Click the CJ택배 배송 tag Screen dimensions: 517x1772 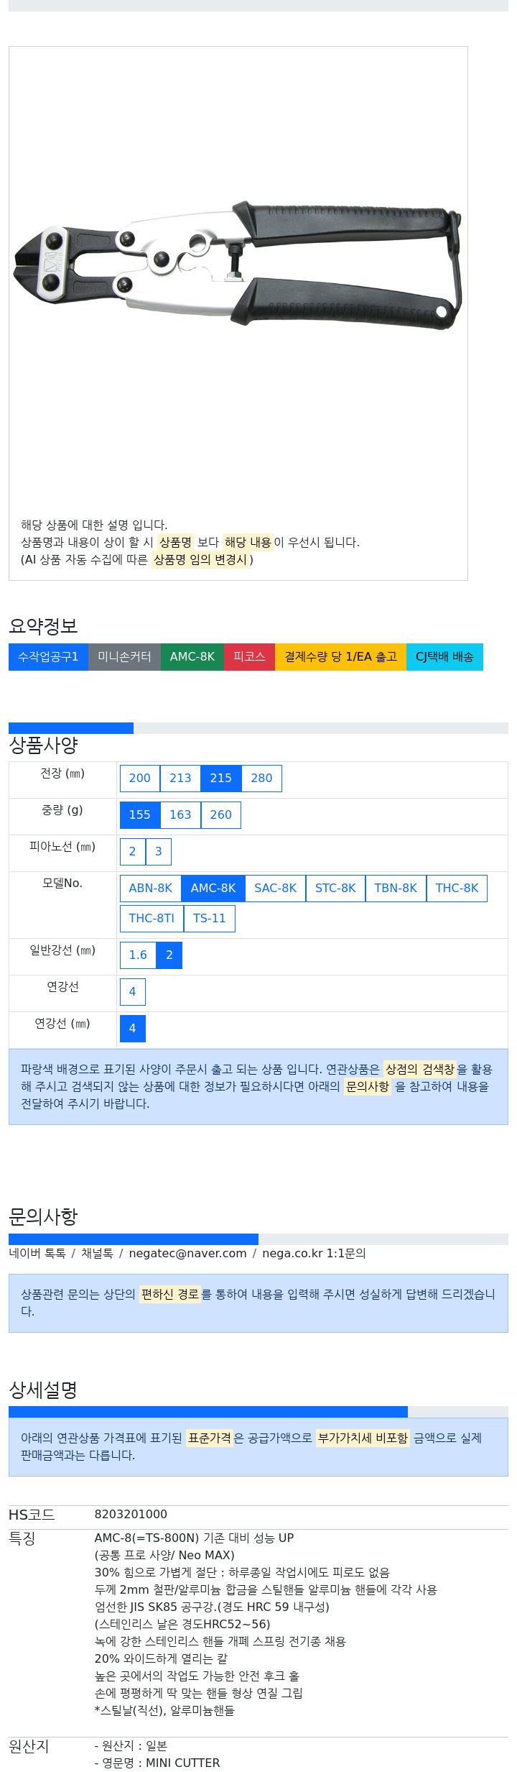point(444,657)
